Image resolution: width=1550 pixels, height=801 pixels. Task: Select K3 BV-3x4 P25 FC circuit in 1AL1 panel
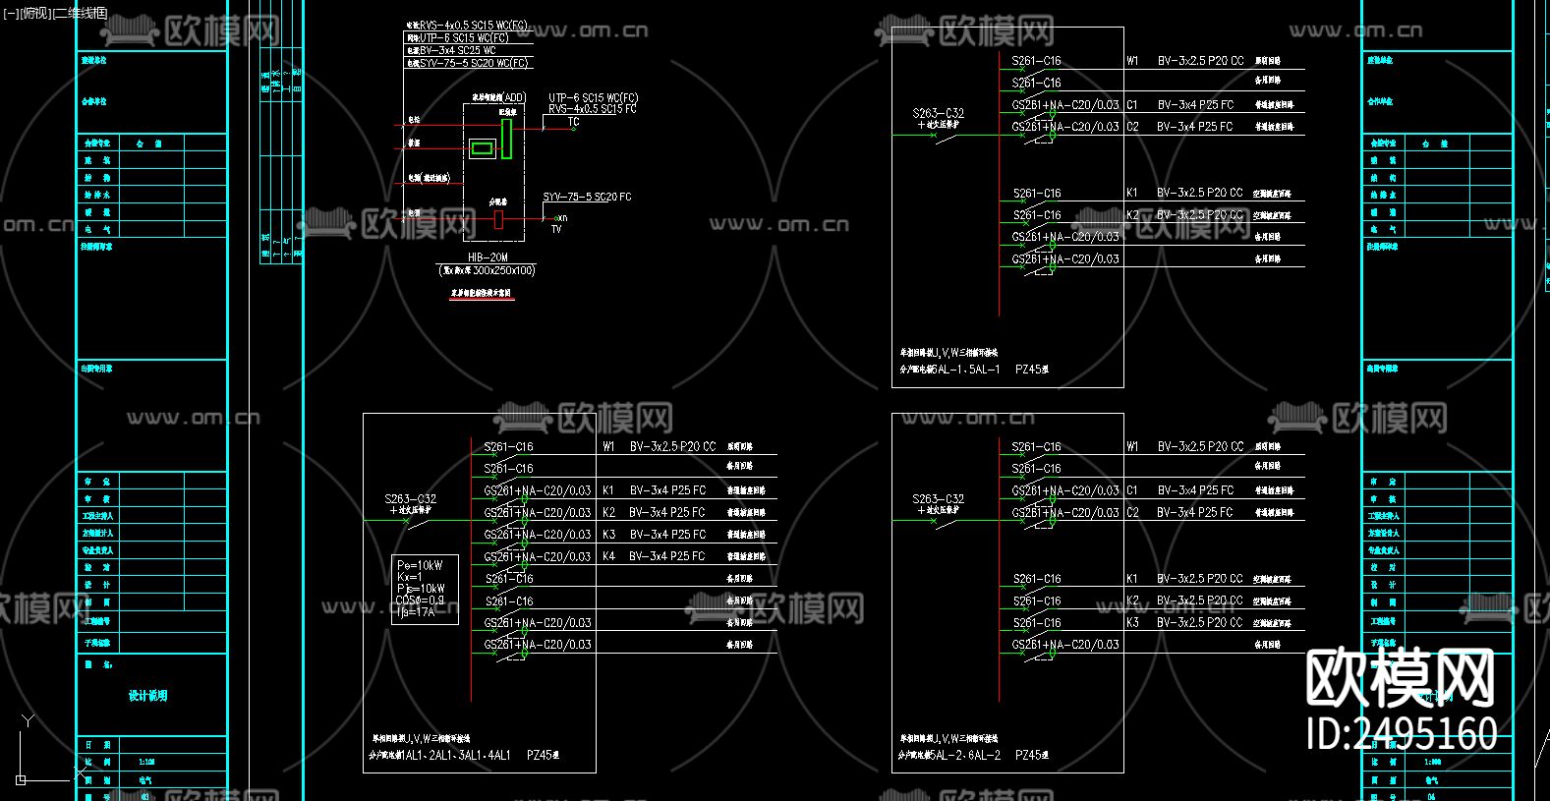coord(654,535)
